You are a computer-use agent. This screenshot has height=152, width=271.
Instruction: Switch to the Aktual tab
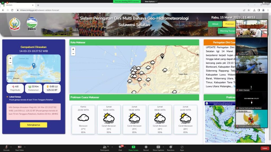pos(215,24)
